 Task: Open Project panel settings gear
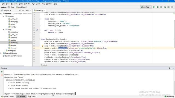[27, 10]
